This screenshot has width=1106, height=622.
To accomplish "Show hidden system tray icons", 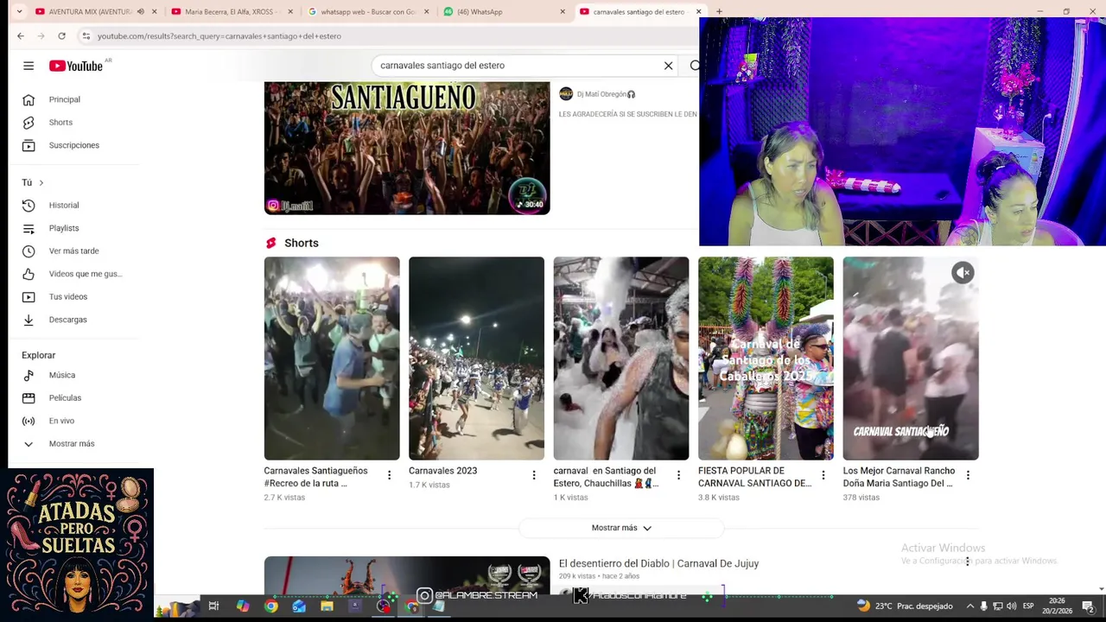I will pos(969,606).
